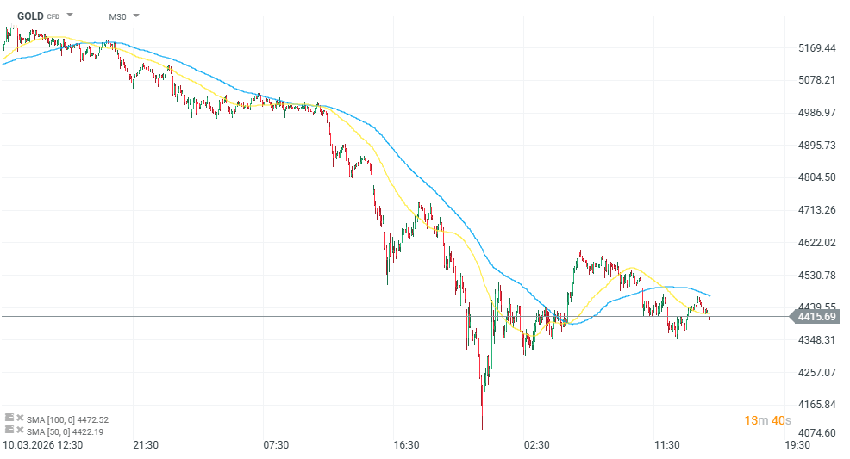Click the 07:30 time axis label
Viewport: 850px width, 459px height.
click(x=276, y=445)
